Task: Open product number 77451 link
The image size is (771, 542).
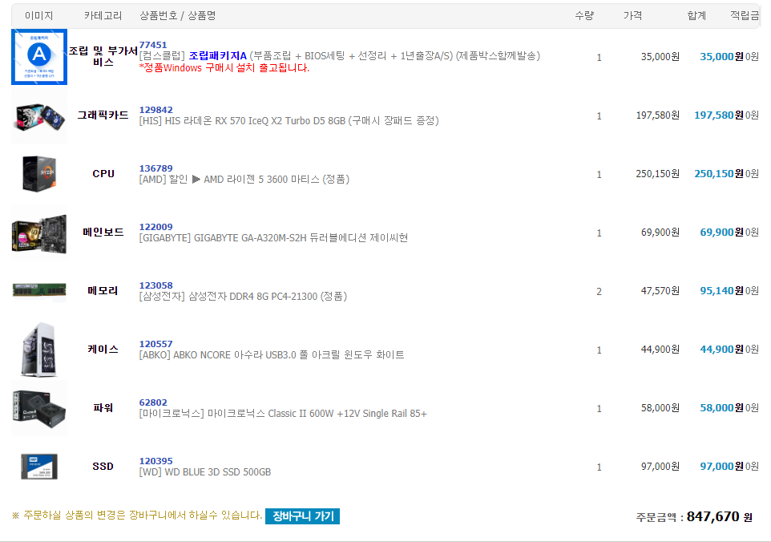Action: click(153, 45)
